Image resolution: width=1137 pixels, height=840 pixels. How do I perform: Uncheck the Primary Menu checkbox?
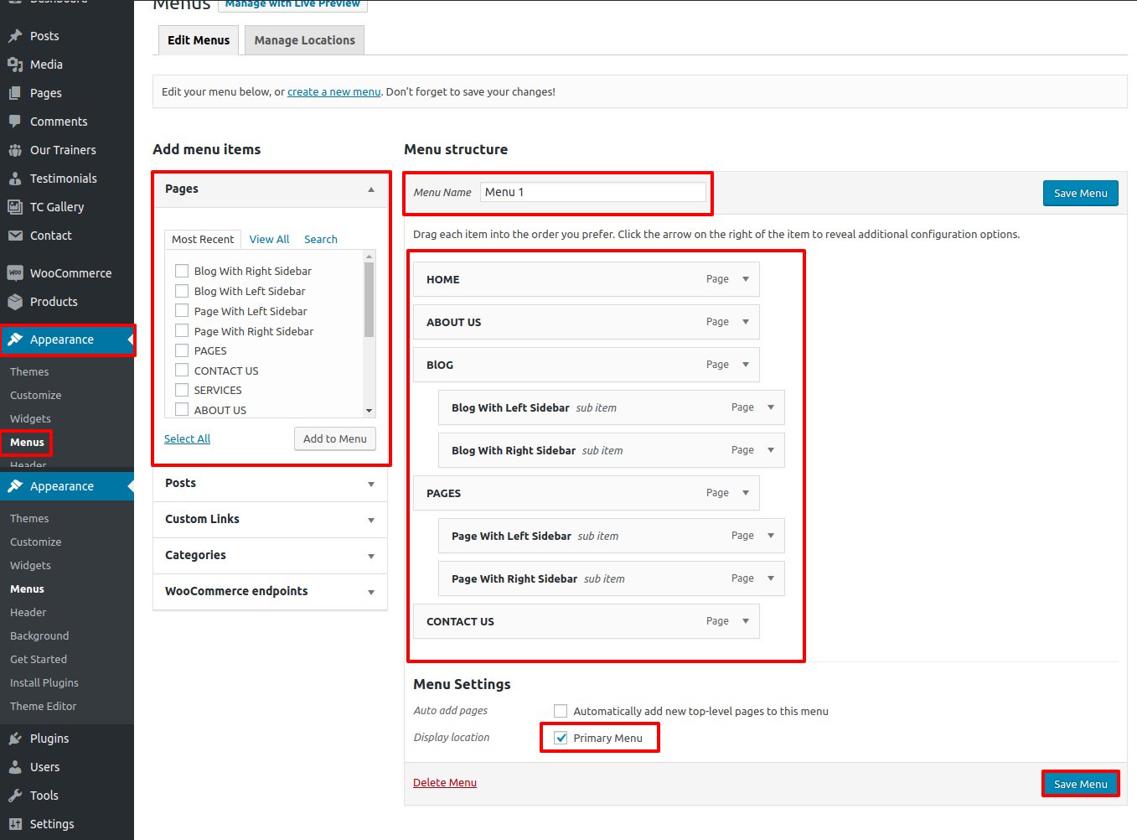(561, 738)
